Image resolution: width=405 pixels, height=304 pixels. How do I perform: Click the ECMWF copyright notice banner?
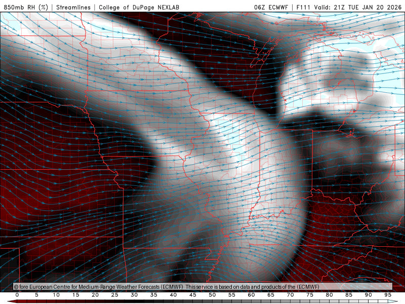tap(203, 287)
